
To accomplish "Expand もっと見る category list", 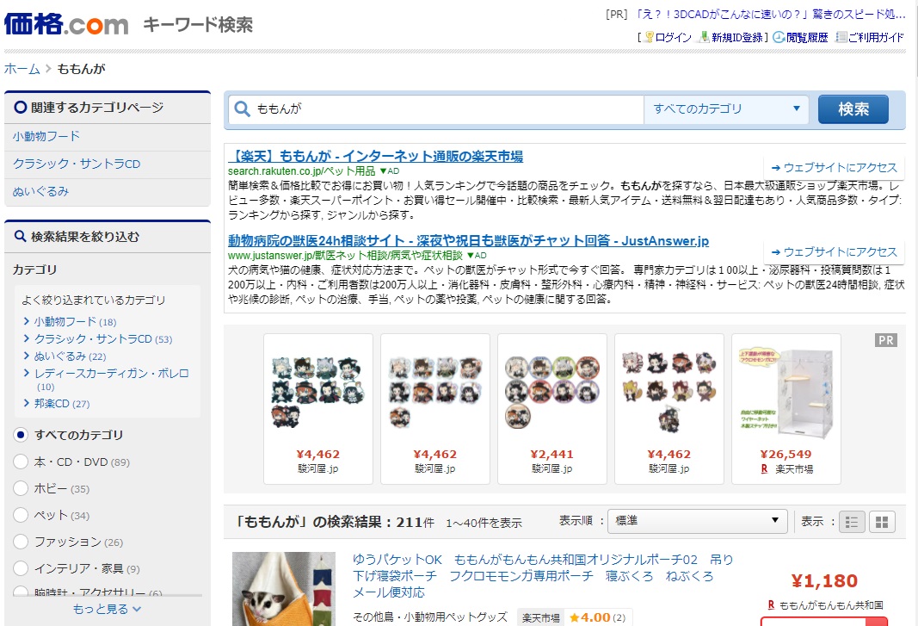I will [x=108, y=609].
